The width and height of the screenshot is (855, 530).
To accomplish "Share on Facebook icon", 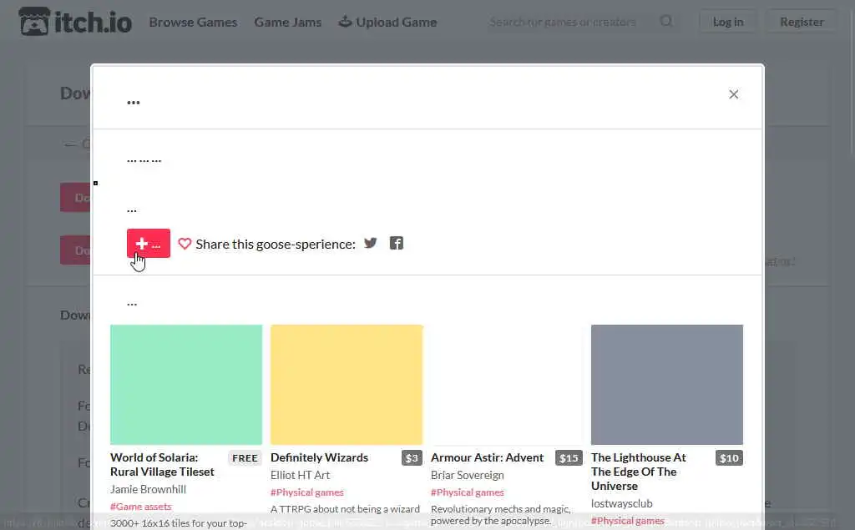I will (397, 243).
